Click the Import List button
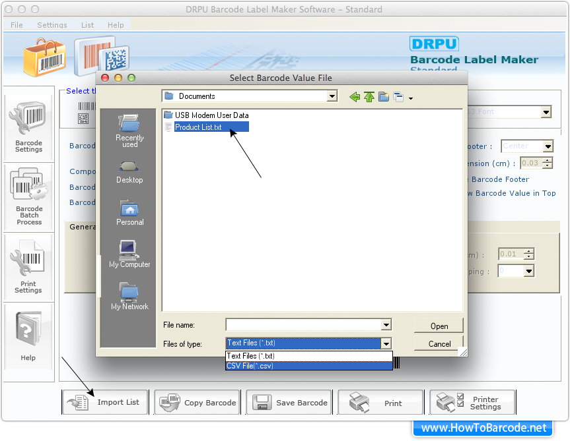Viewport: 570px width, 441px height. point(106,402)
